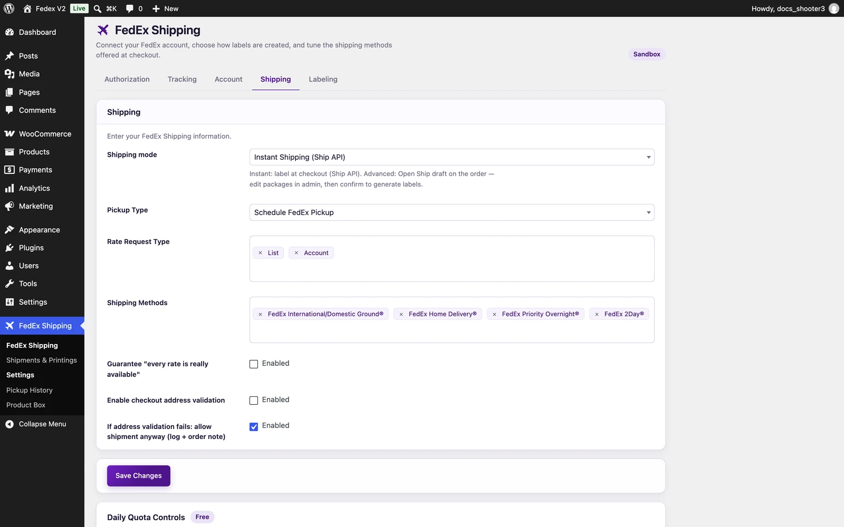Click the Free badge by Daily Quota Controls
The height and width of the screenshot is (527, 844).
click(202, 517)
